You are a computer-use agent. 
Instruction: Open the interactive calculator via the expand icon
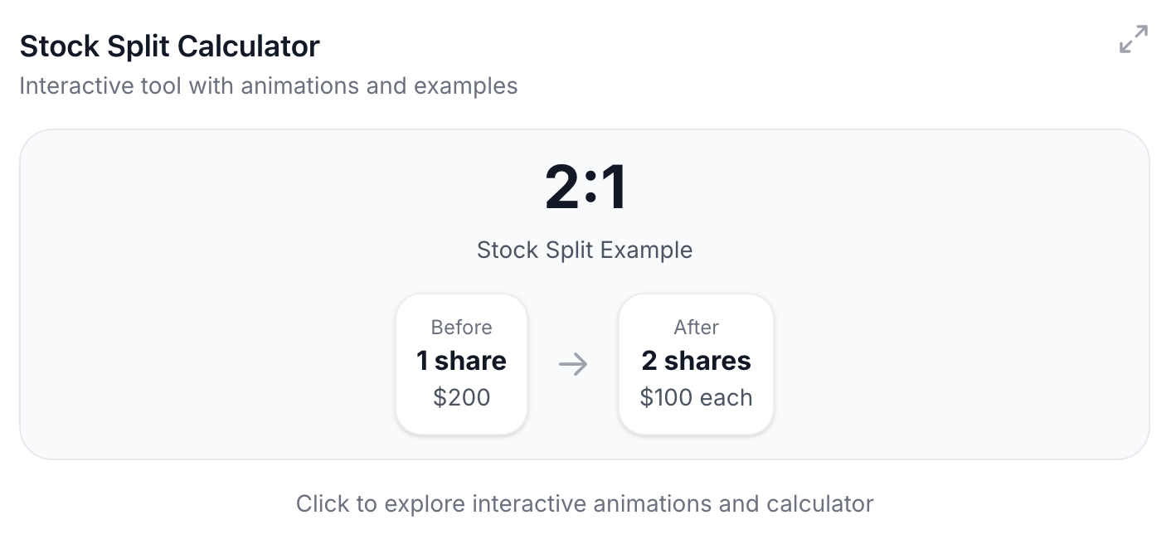click(1134, 39)
